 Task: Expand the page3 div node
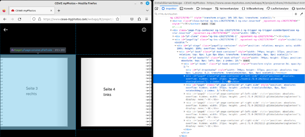point(184,103)
